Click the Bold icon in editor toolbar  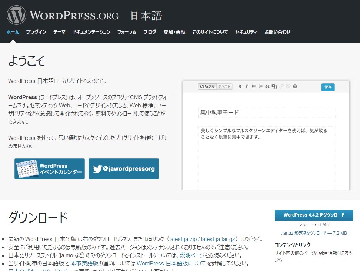click(240, 87)
